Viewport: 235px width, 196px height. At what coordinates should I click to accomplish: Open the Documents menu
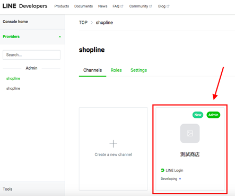point(83,6)
